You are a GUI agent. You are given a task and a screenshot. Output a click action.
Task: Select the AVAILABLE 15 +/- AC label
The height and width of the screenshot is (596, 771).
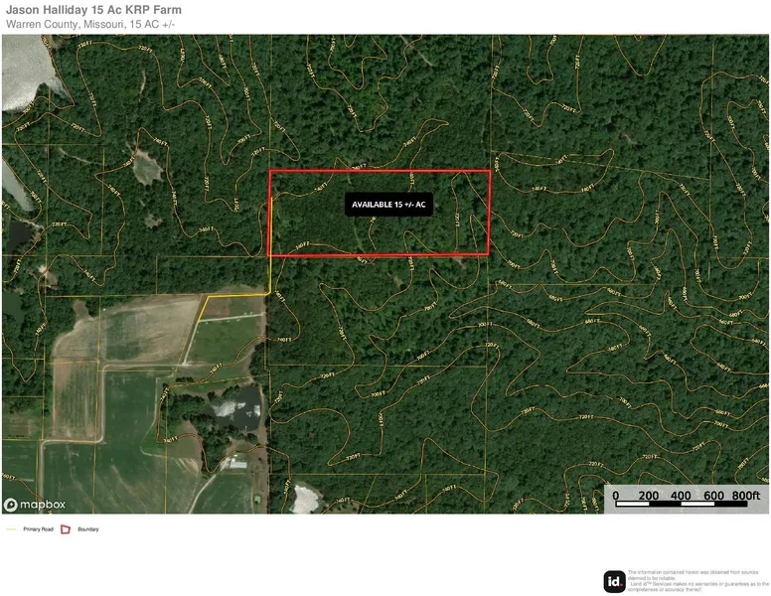pos(388,204)
